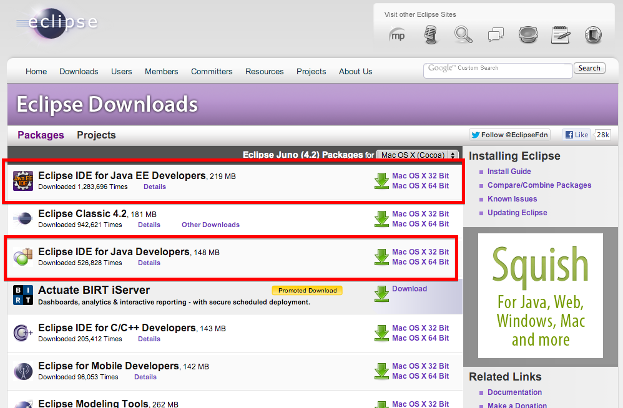
Task: Open the Committers menu item
Action: (x=212, y=72)
